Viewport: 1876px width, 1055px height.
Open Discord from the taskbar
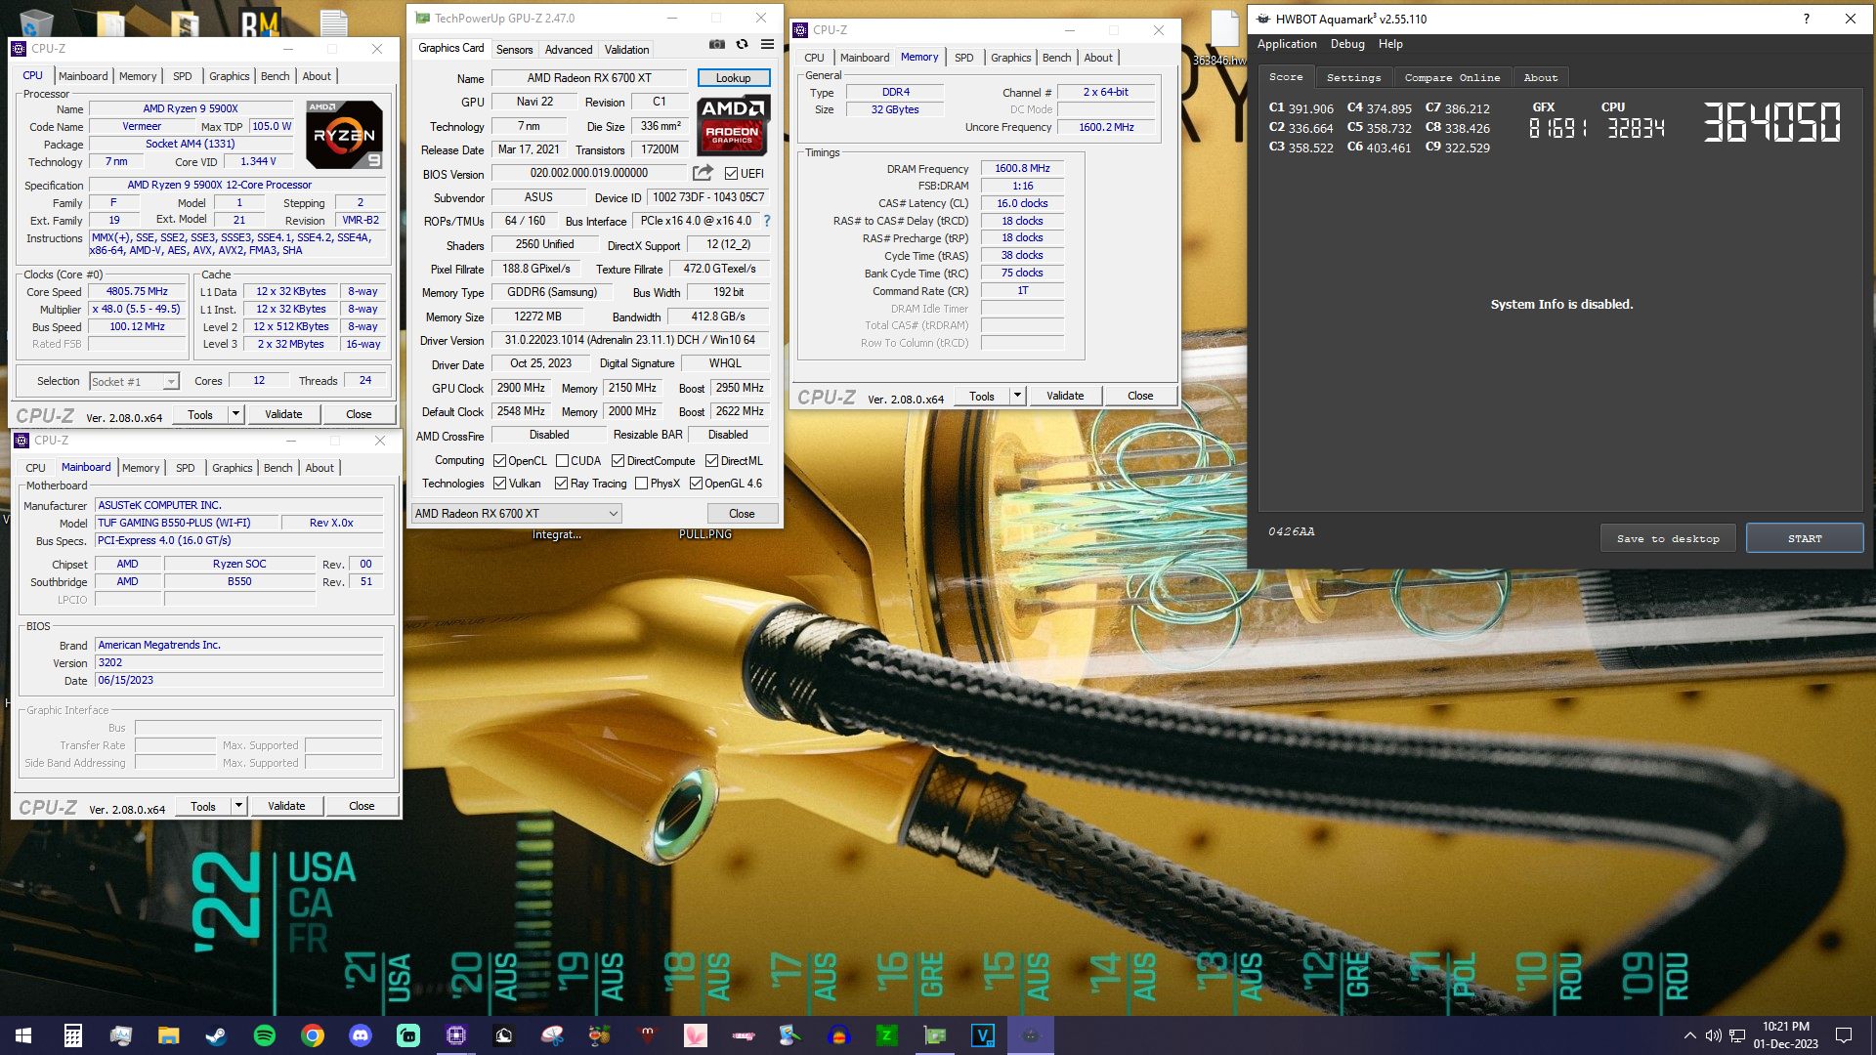click(x=361, y=1035)
